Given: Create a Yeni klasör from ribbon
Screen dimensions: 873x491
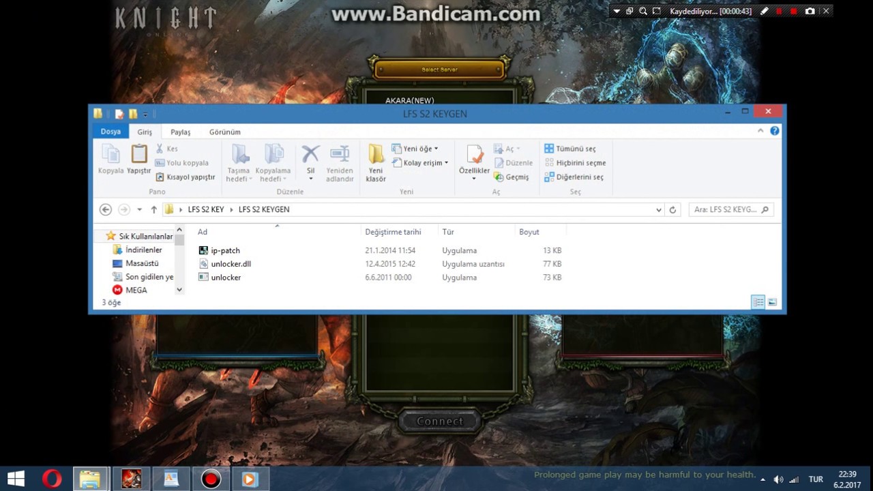Looking at the screenshot, I should click(376, 164).
